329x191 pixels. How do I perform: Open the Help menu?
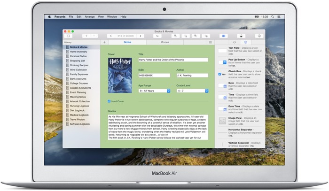123,17
